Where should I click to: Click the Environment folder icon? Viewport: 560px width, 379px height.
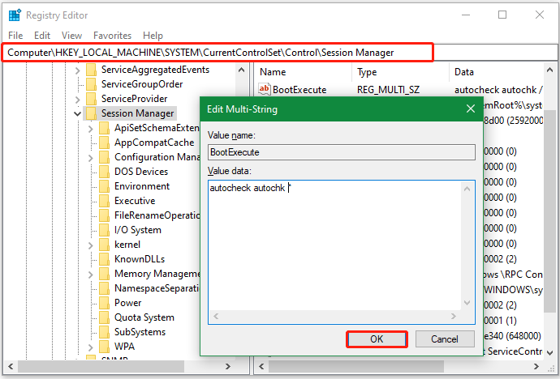104,186
